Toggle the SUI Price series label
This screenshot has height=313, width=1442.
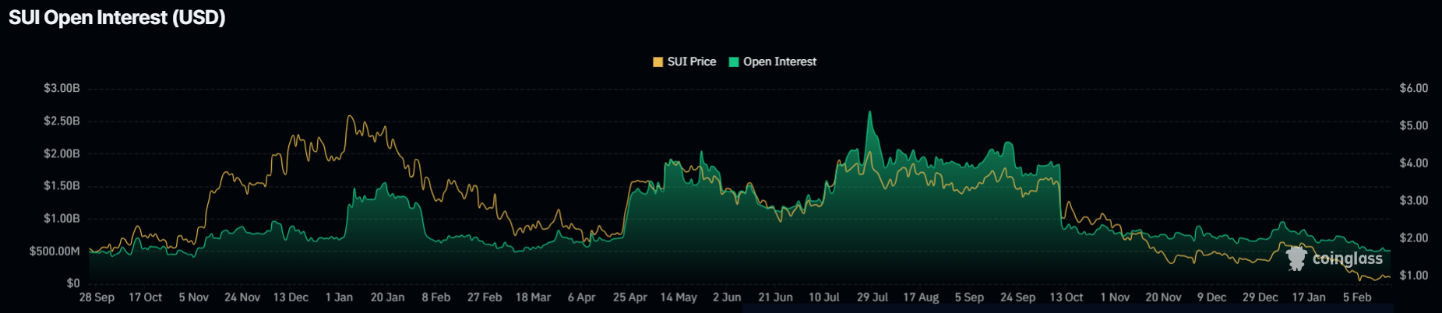[x=691, y=62]
